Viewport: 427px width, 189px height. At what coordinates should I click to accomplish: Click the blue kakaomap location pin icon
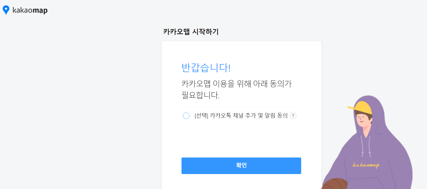[x=6, y=10]
